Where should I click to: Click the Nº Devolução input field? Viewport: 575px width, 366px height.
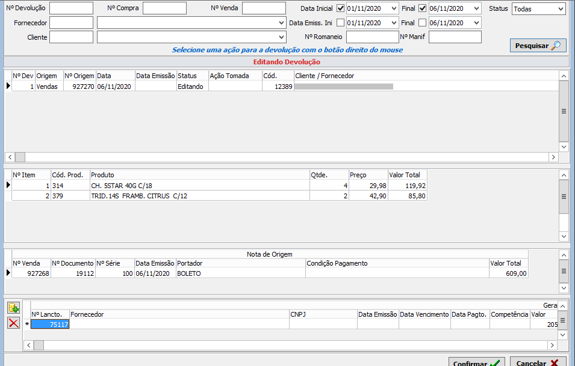71,8
